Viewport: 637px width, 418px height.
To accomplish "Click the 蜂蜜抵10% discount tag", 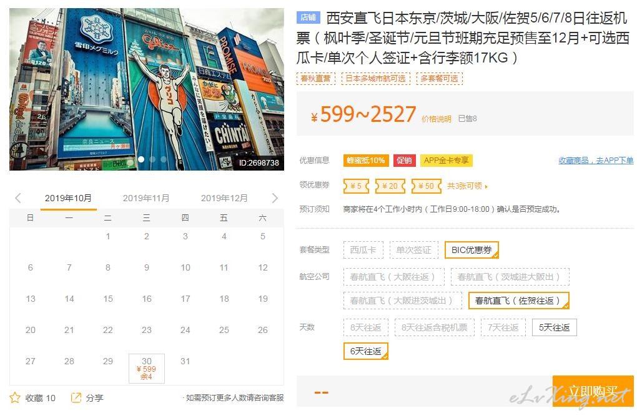I will [366, 160].
